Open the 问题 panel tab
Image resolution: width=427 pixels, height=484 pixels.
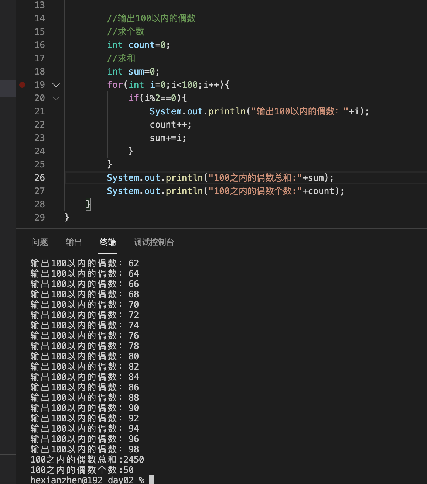(40, 242)
